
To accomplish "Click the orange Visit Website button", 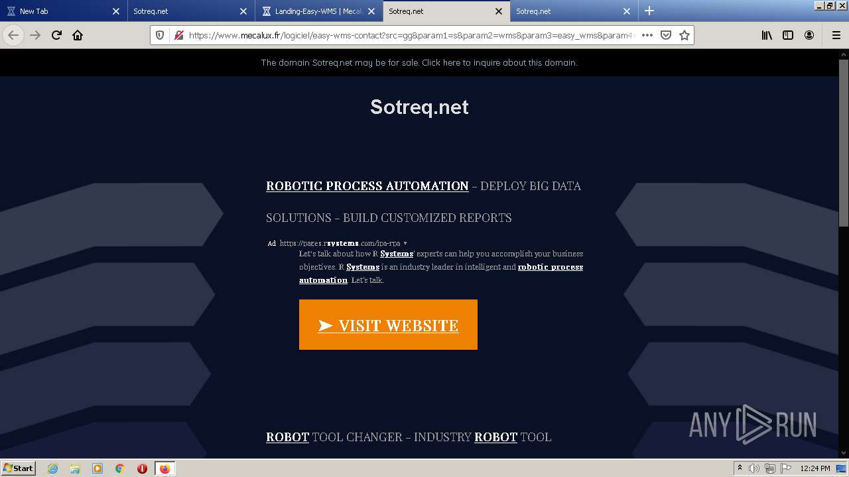I will pyautogui.click(x=388, y=325).
